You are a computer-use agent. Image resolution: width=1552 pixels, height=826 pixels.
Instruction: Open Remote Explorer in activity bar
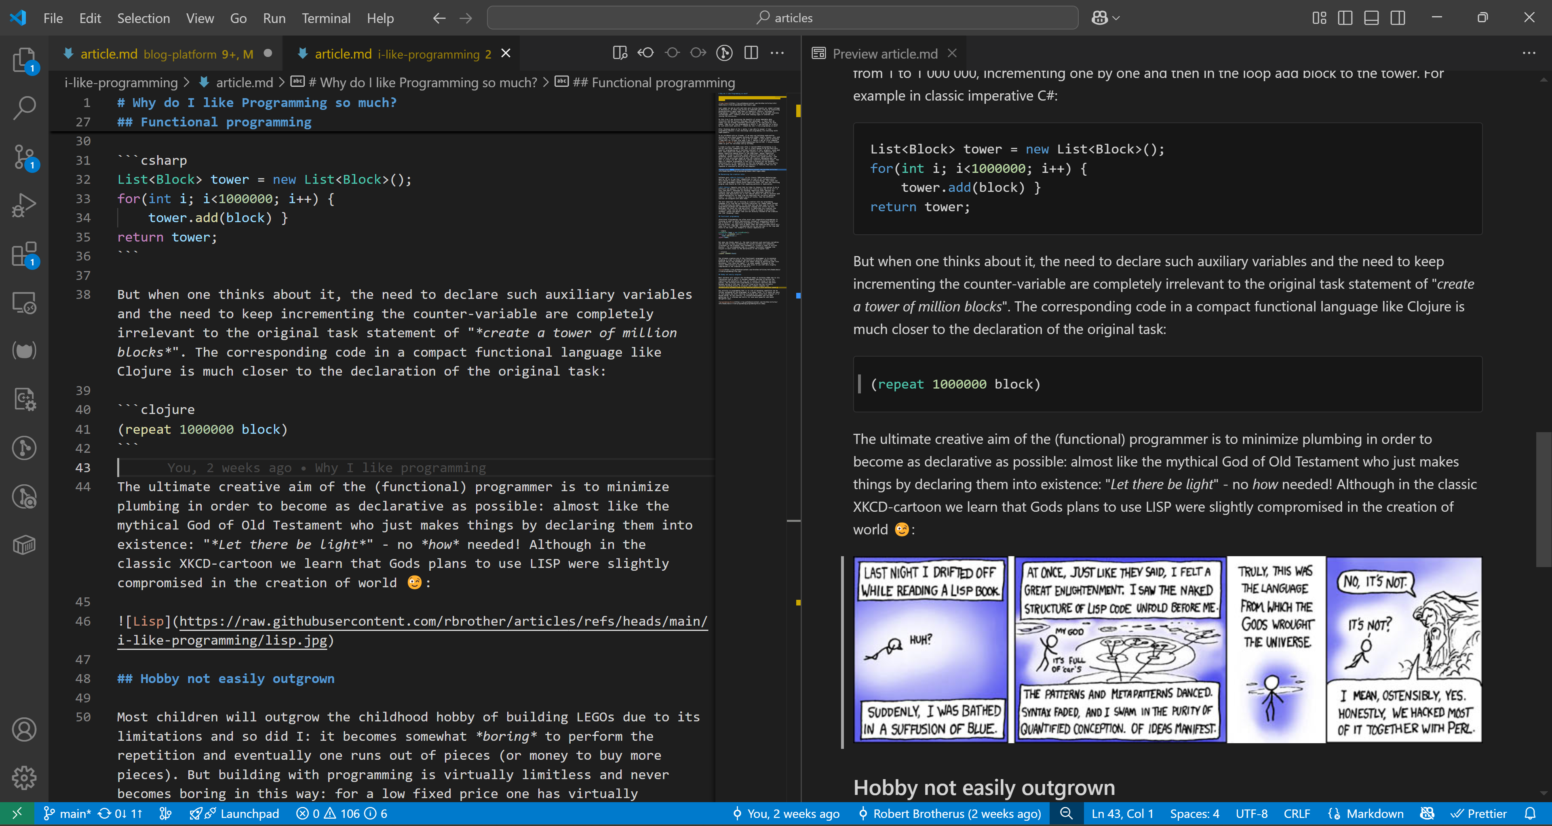(x=24, y=303)
